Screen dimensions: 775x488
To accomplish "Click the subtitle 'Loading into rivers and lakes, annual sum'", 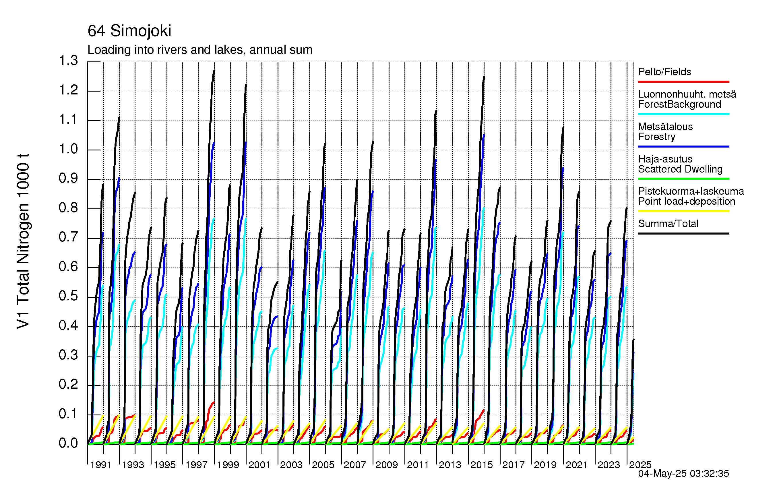I will tap(200, 50).
